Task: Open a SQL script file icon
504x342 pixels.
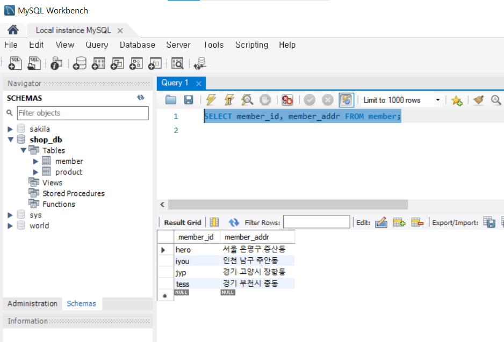Action: tap(34, 63)
